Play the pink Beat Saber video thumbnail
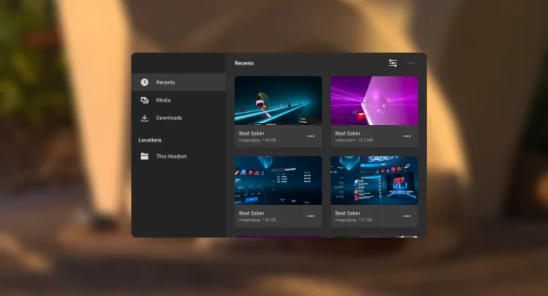The width and height of the screenshot is (548, 296). pyautogui.click(x=374, y=101)
